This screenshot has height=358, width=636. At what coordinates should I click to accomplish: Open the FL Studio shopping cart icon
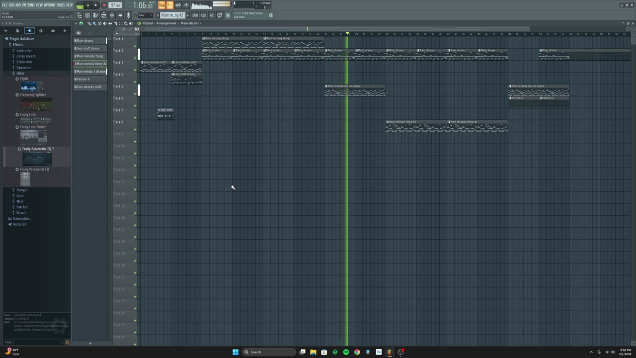pos(228,15)
